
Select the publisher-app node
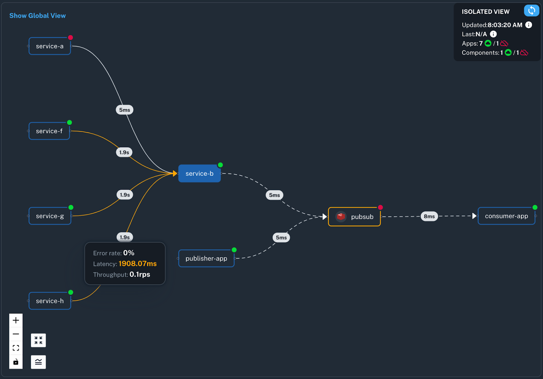tap(206, 259)
